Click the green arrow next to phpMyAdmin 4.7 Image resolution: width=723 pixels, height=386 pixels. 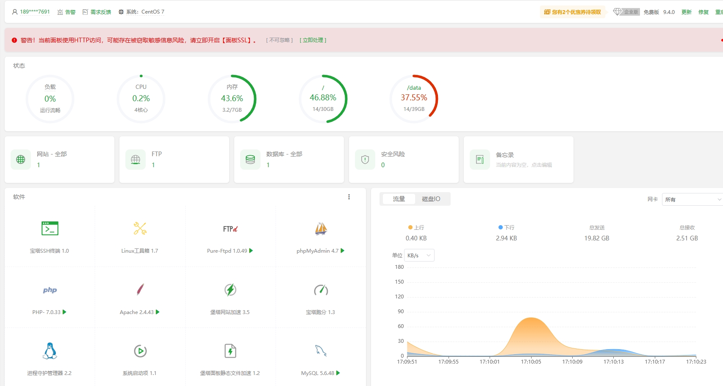tap(343, 251)
